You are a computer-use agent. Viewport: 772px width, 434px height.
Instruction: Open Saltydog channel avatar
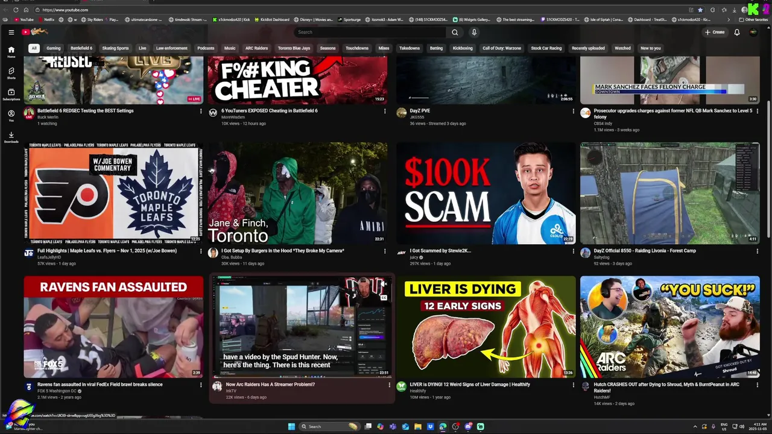click(585, 253)
